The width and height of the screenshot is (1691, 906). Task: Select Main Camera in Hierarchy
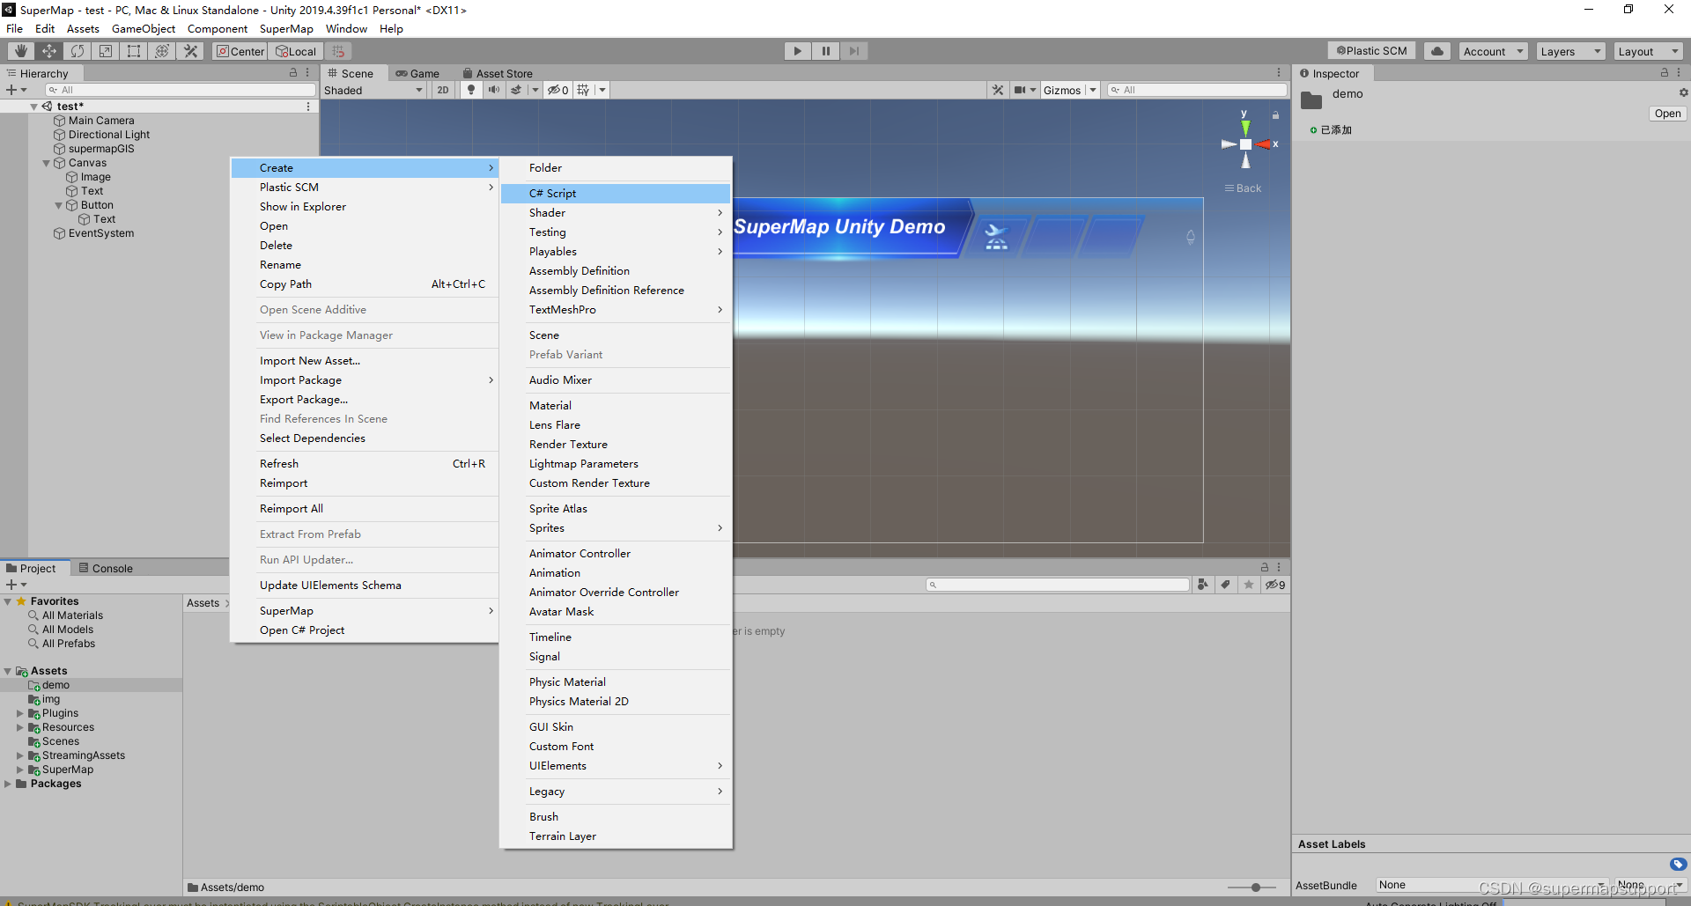pos(101,121)
